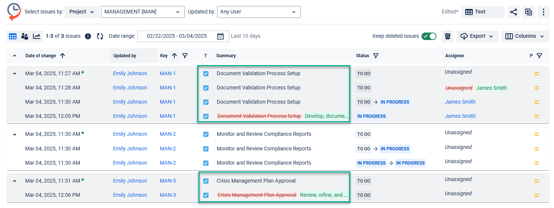Click the Status column filter icon
This screenshot has height=208, width=554.
376,56
